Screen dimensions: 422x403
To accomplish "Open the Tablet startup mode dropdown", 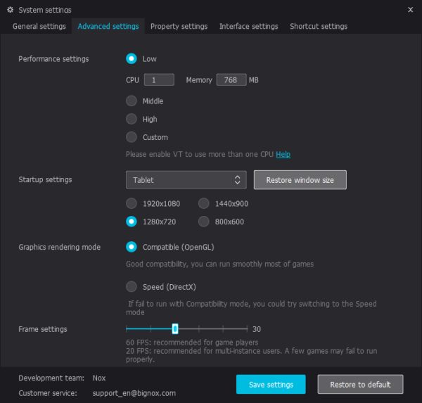I will pyautogui.click(x=186, y=180).
